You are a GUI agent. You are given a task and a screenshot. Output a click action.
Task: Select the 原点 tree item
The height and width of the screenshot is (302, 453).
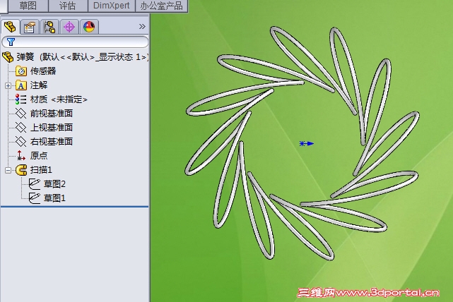coord(38,155)
